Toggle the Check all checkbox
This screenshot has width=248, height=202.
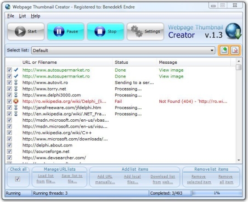click(17, 179)
